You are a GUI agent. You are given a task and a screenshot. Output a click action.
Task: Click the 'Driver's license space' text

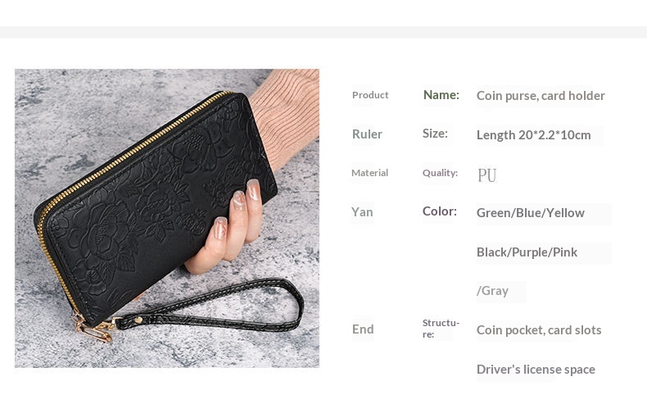click(x=536, y=370)
